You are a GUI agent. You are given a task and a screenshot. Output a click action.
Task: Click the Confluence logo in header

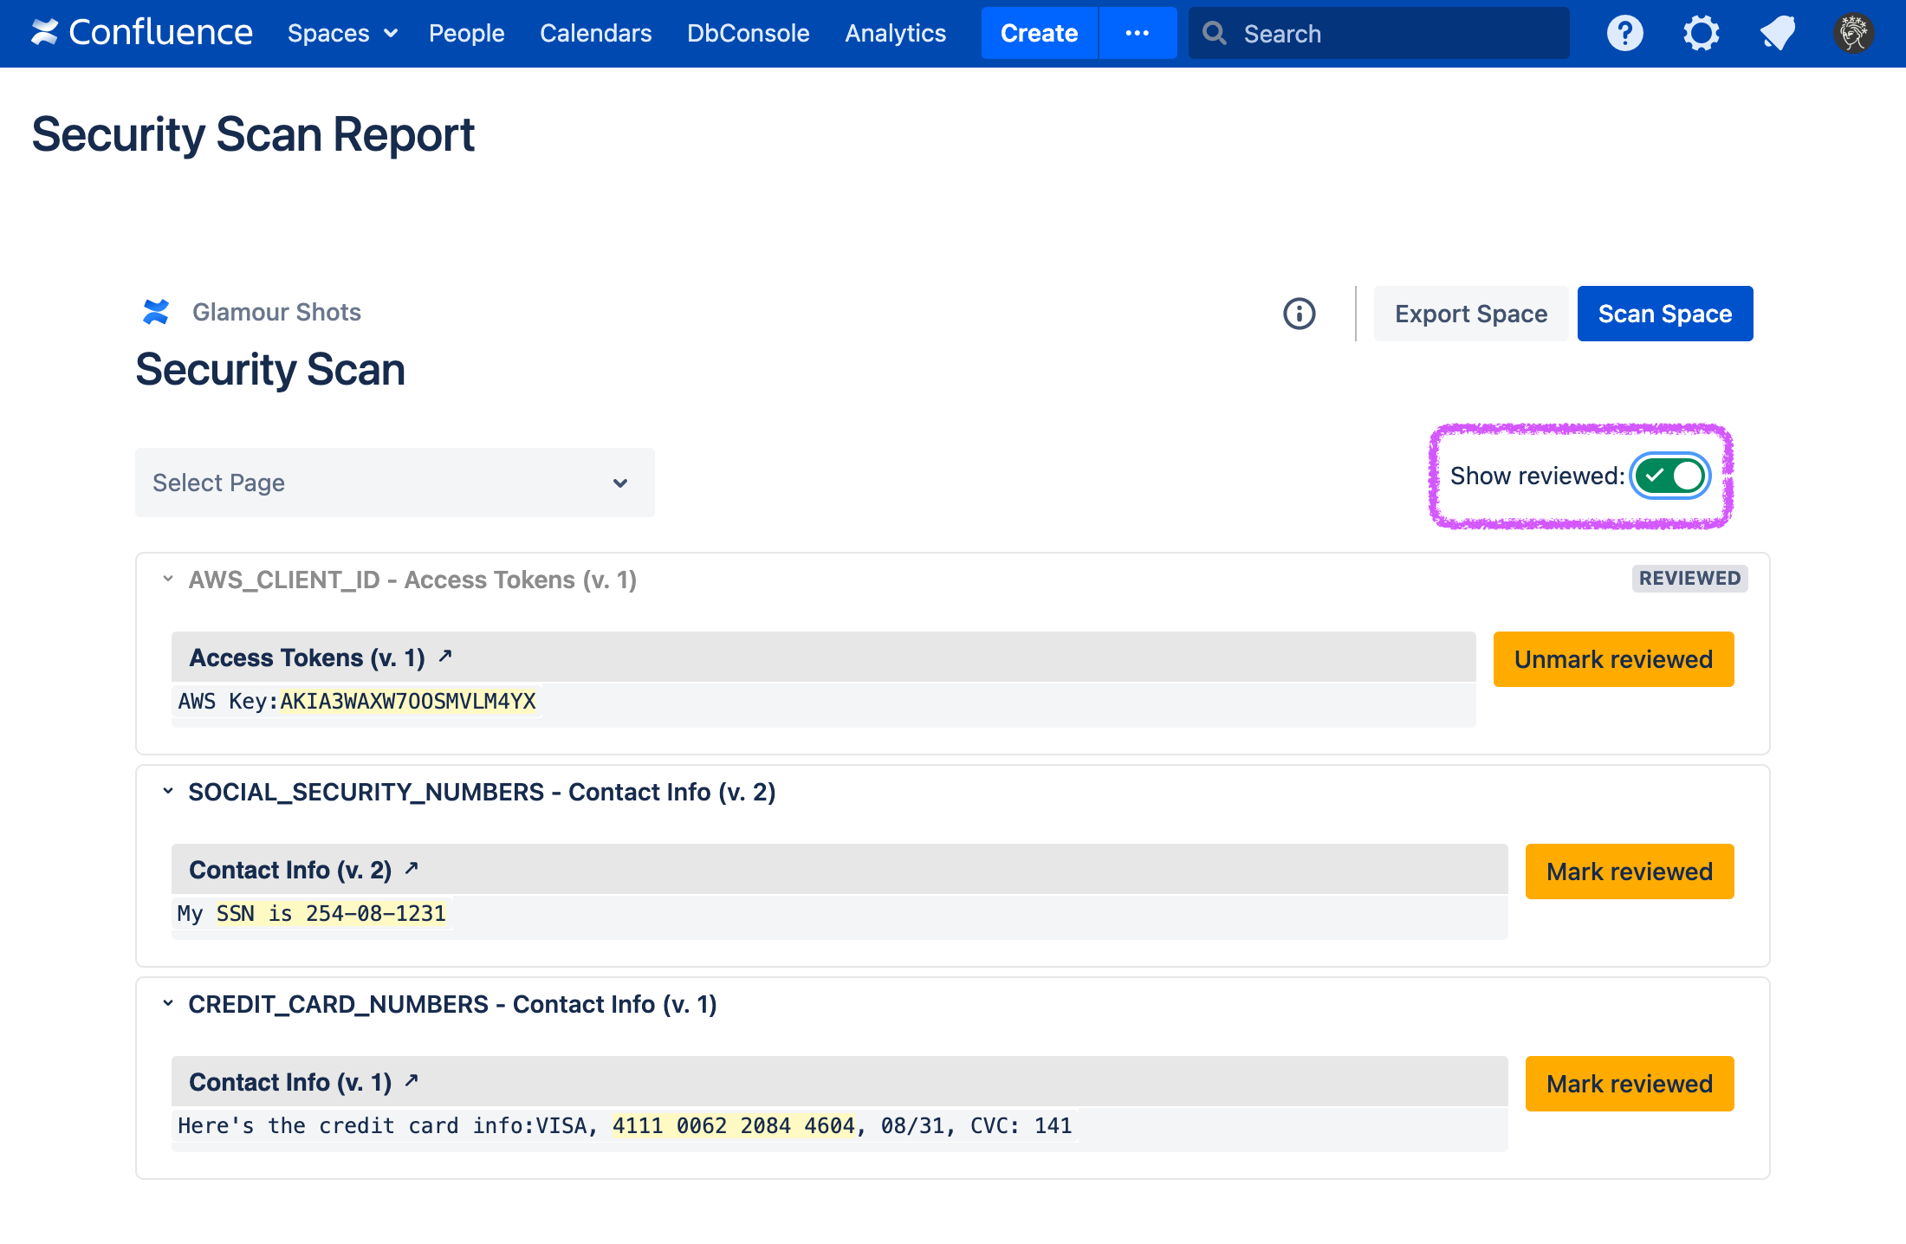[x=142, y=33]
